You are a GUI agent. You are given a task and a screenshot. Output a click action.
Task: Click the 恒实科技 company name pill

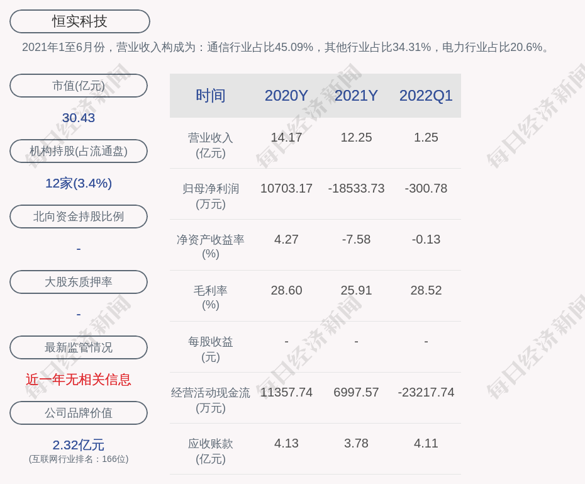(x=79, y=21)
